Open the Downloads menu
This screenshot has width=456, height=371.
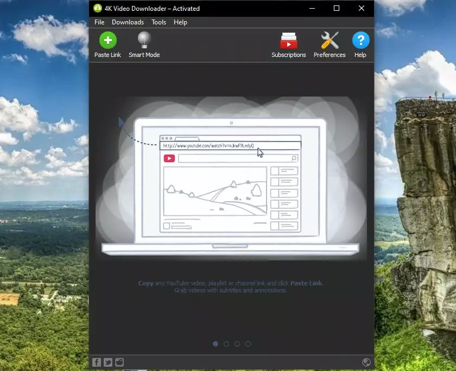tap(128, 22)
